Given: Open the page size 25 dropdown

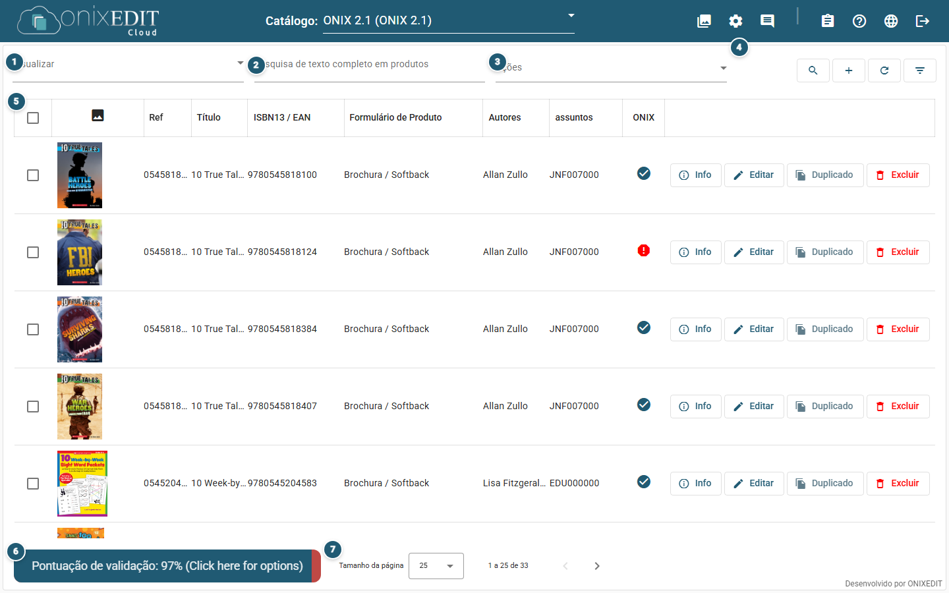Looking at the screenshot, I should click(436, 566).
